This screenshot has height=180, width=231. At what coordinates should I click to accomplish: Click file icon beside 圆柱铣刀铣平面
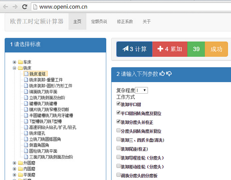click(x=26, y=151)
